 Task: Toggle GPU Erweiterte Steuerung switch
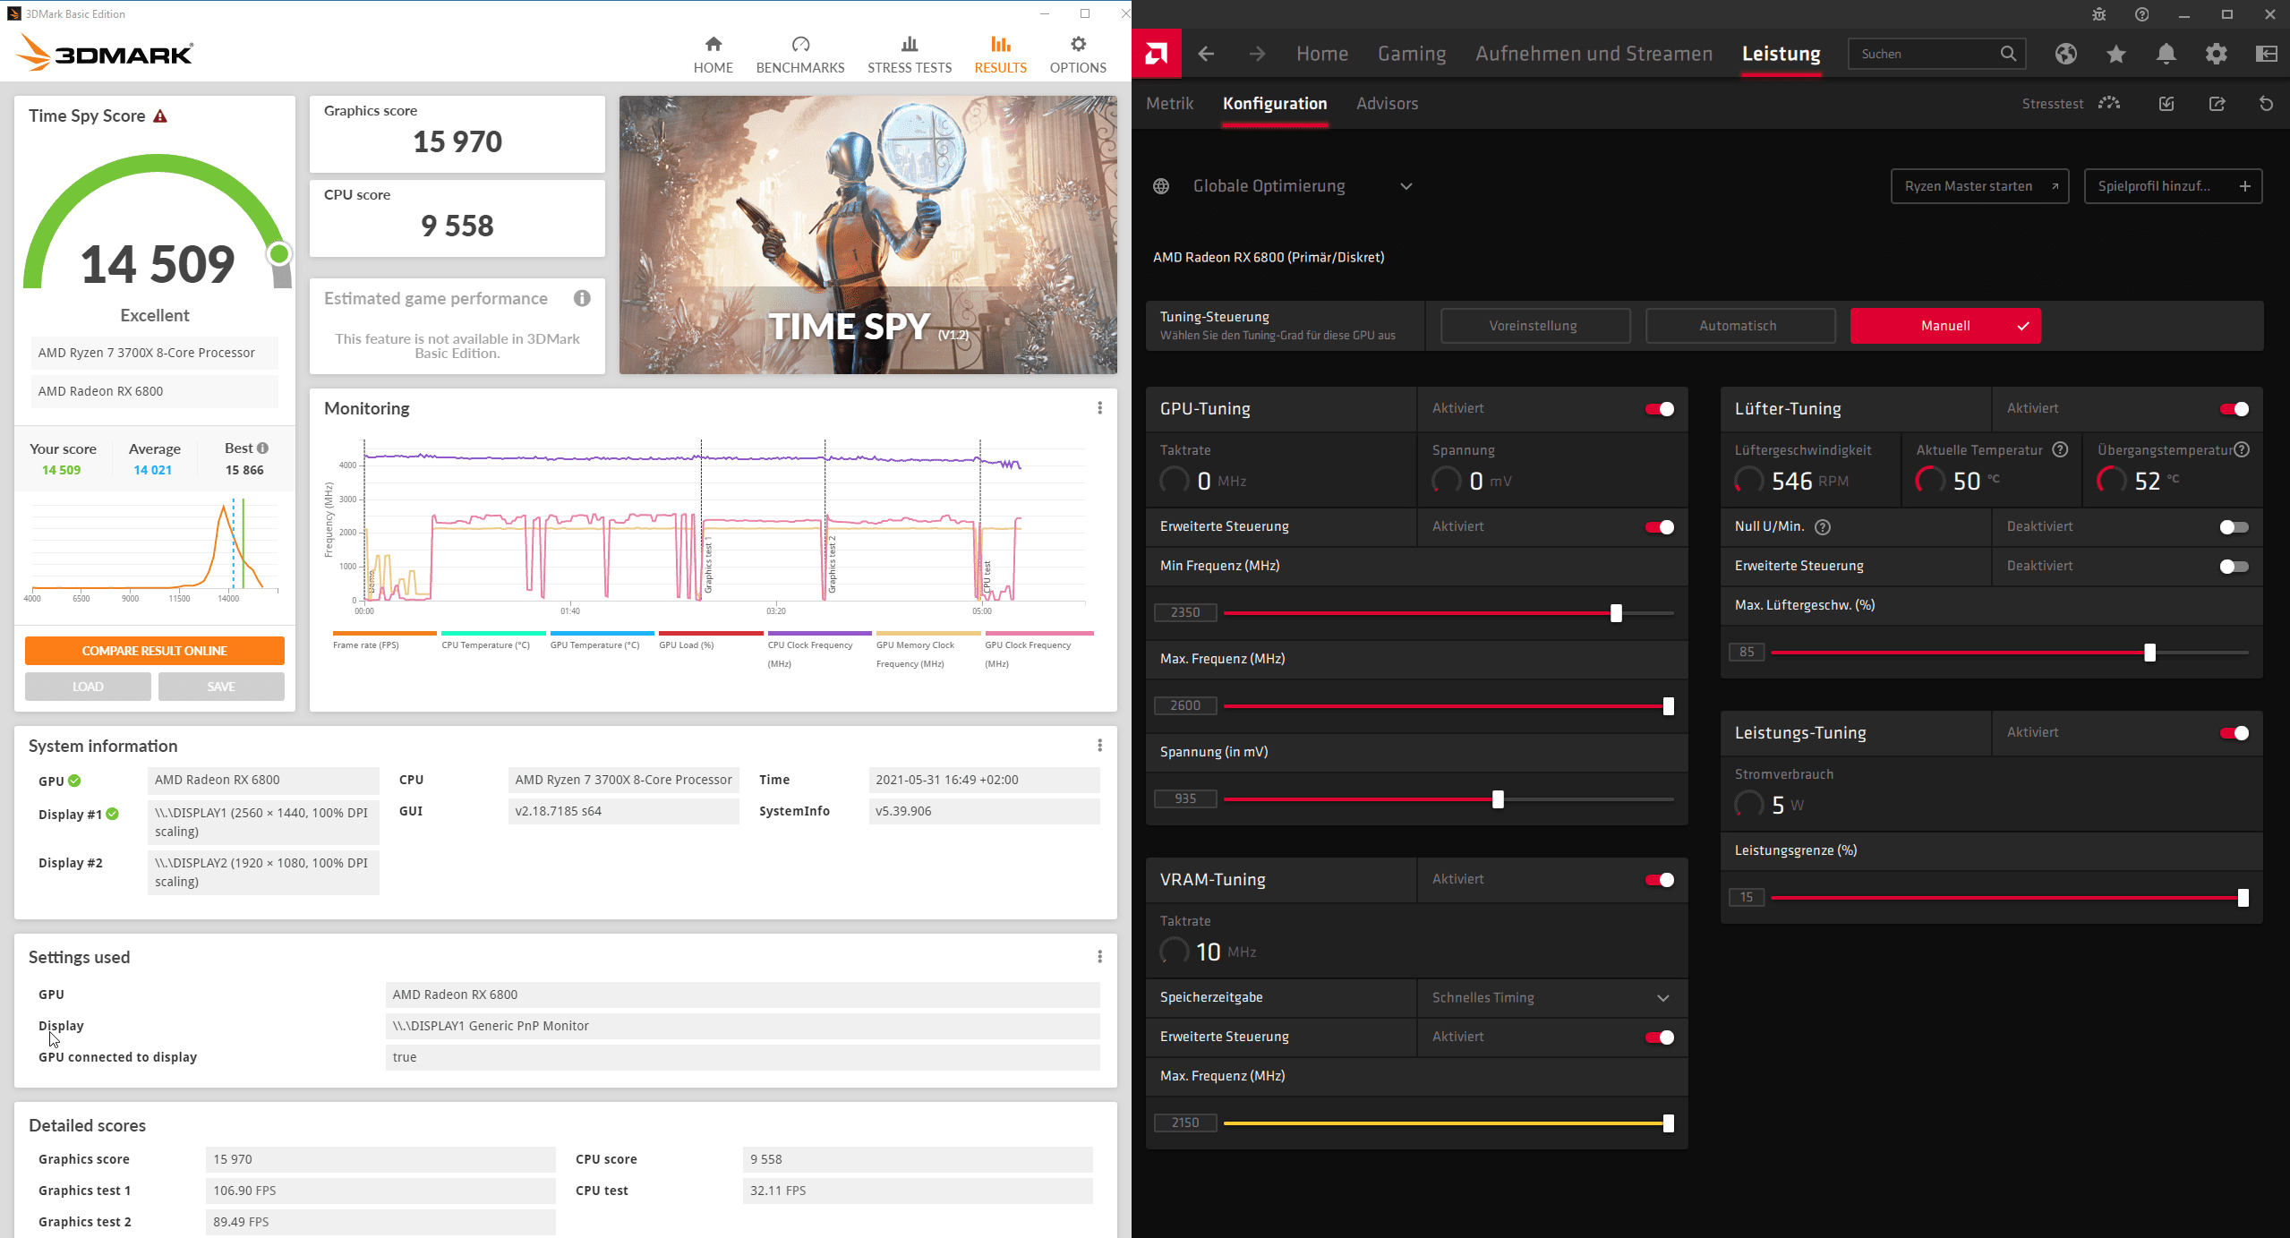(x=1659, y=527)
